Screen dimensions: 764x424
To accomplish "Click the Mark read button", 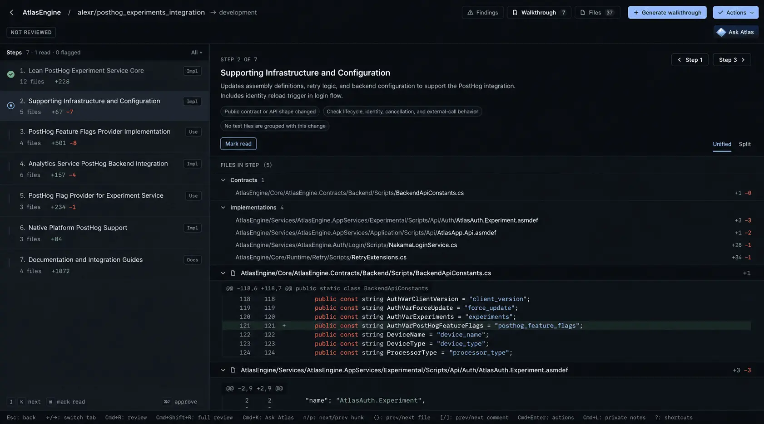I will (x=238, y=144).
